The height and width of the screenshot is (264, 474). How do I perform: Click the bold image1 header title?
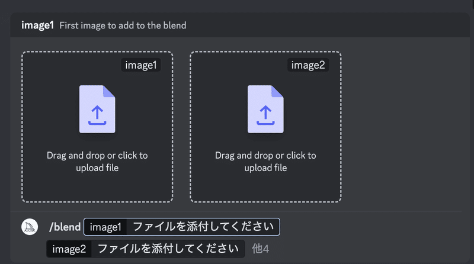pos(37,25)
